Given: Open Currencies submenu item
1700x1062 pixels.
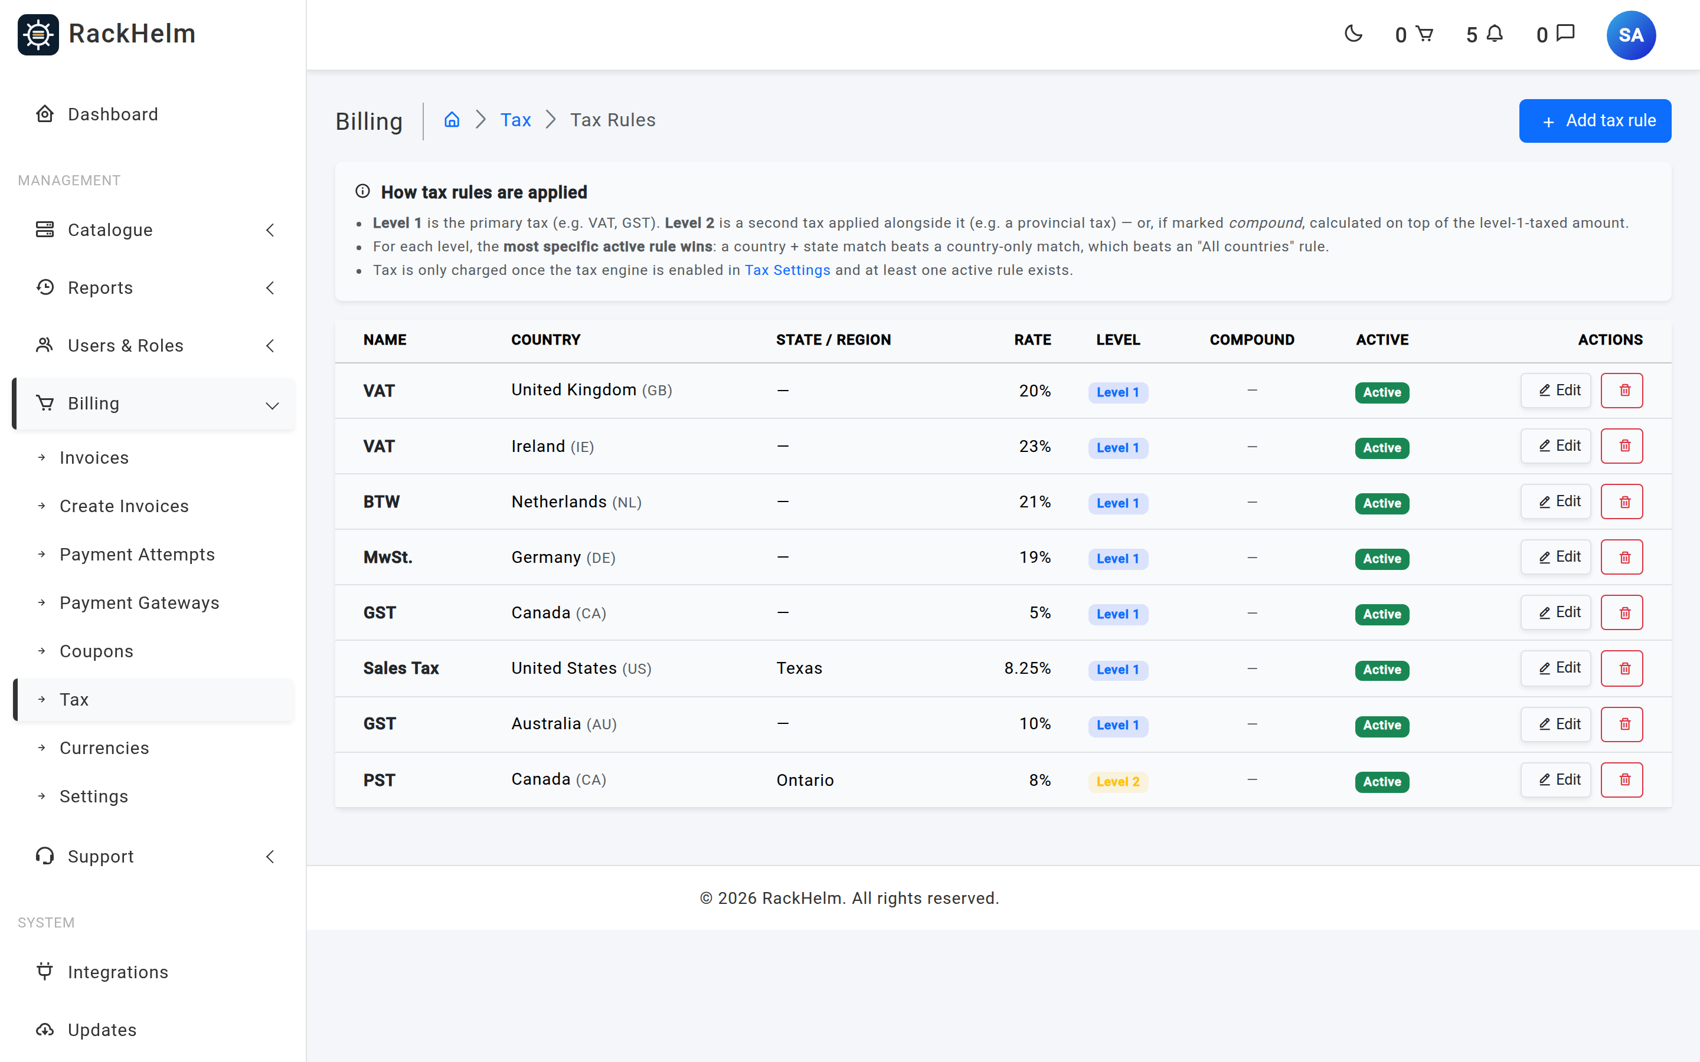Looking at the screenshot, I should tap(153, 748).
